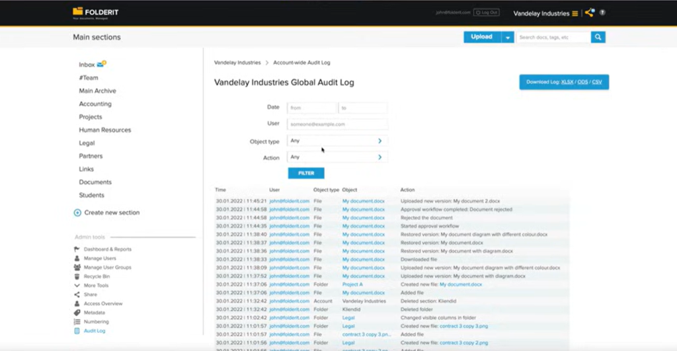The width and height of the screenshot is (677, 351).
Task: Download the log as CSV
Action: tap(596, 82)
